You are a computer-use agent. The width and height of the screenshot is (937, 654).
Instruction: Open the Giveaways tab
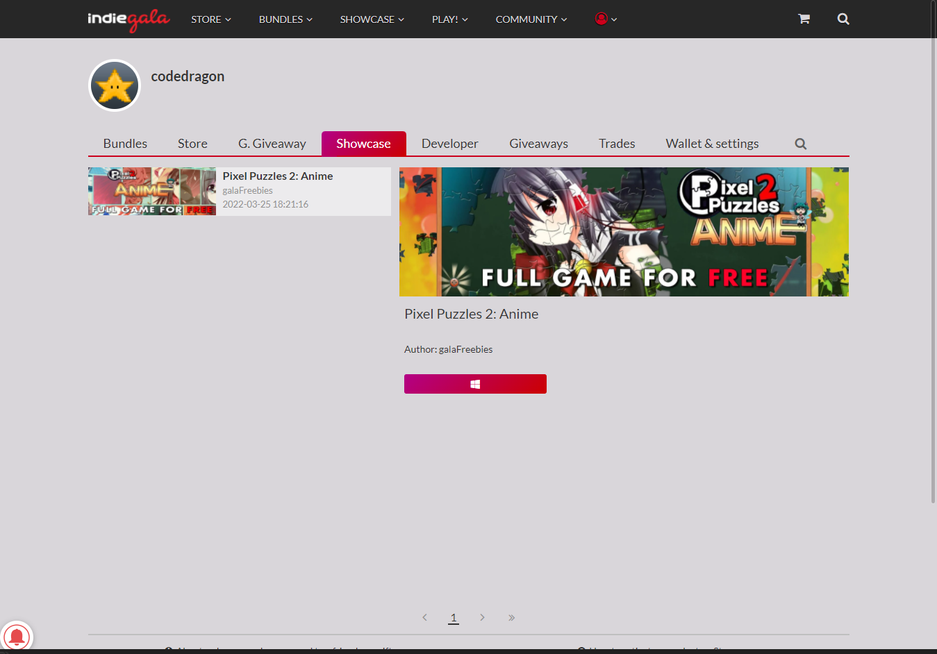[x=538, y=144]
